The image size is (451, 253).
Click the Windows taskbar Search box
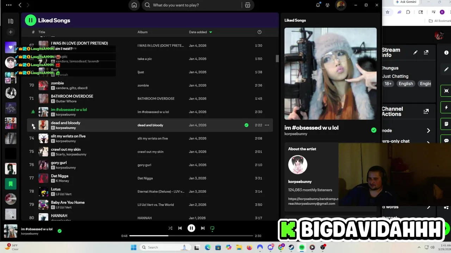tap(165, 247)
